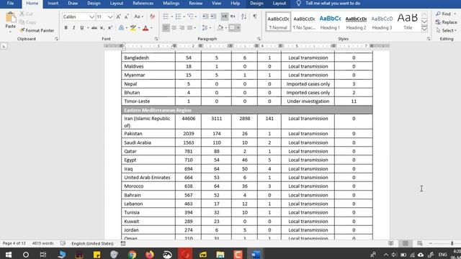Image resolution: width=461 pixels, height=259 pixels.
Task: Open the Calibri font name dropdown
Action: 91,17
